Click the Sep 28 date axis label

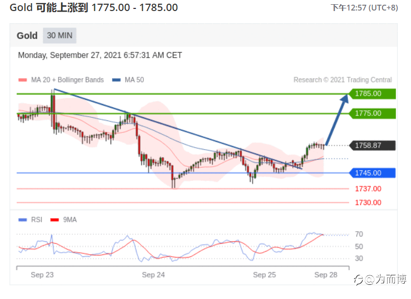326,275
